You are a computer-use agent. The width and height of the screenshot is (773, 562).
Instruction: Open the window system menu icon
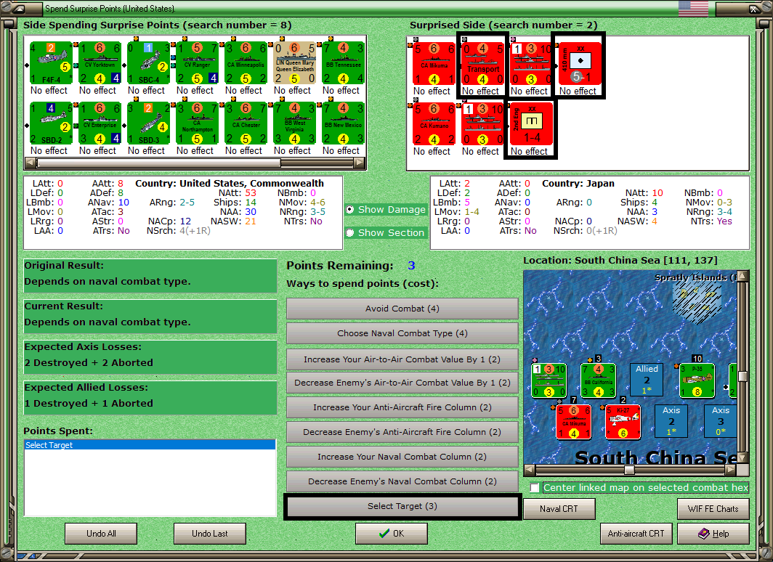[19, 9]
